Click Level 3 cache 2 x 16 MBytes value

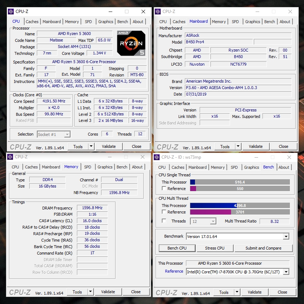click(110, 120)
